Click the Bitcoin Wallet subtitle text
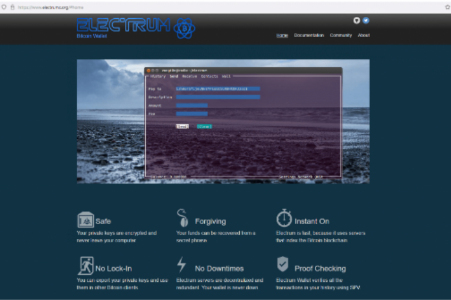 91,36
